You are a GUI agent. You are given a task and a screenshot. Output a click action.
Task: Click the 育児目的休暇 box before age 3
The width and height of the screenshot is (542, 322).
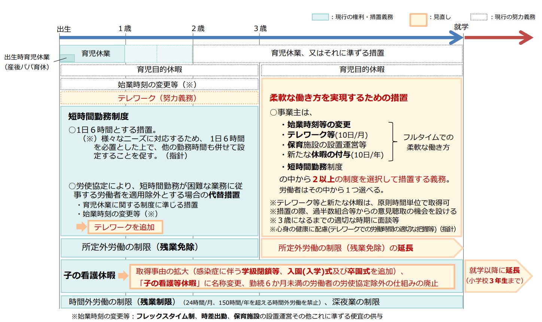[159, 70]
